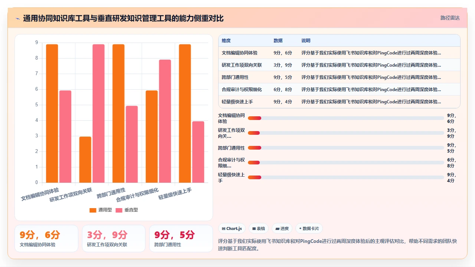Screen dimensions: 475x267
Task: Select the 进度 tag
Action: coord(282,228)
